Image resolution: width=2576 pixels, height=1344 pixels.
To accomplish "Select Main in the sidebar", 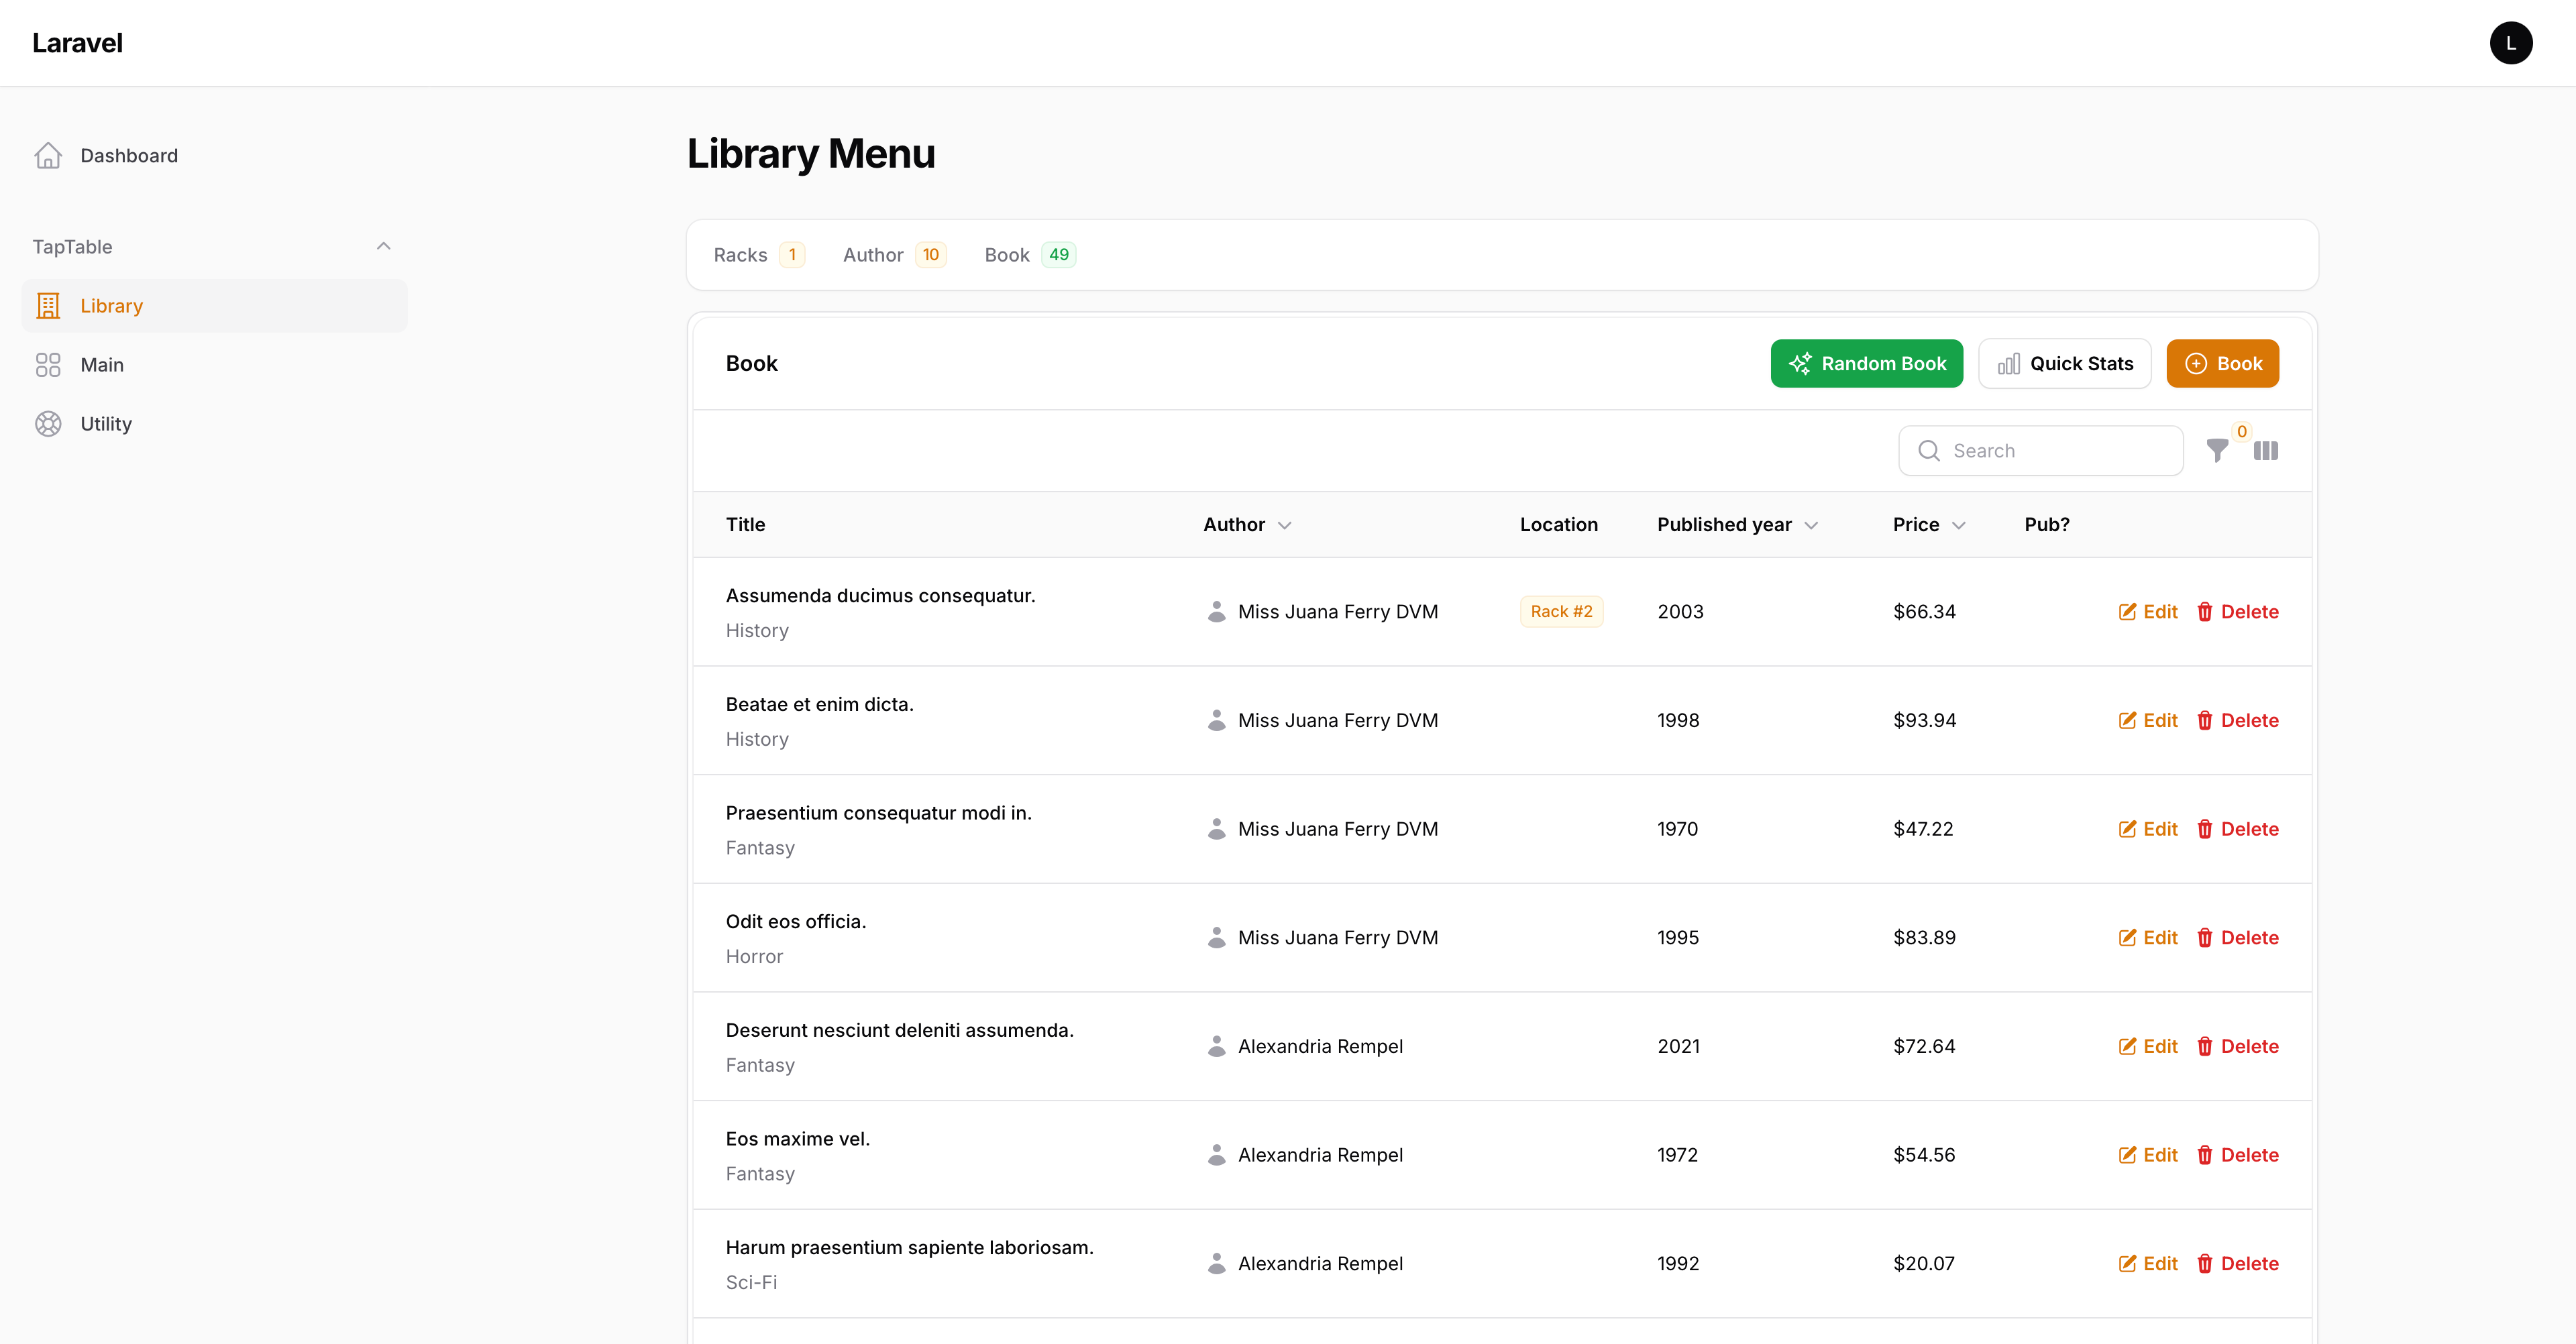I will coord(102,365).
